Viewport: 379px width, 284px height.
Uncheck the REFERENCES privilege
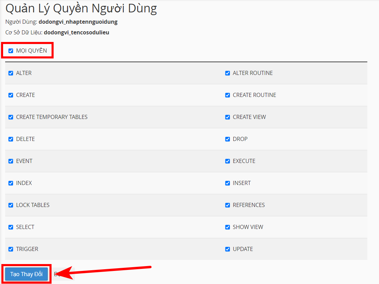227,205
